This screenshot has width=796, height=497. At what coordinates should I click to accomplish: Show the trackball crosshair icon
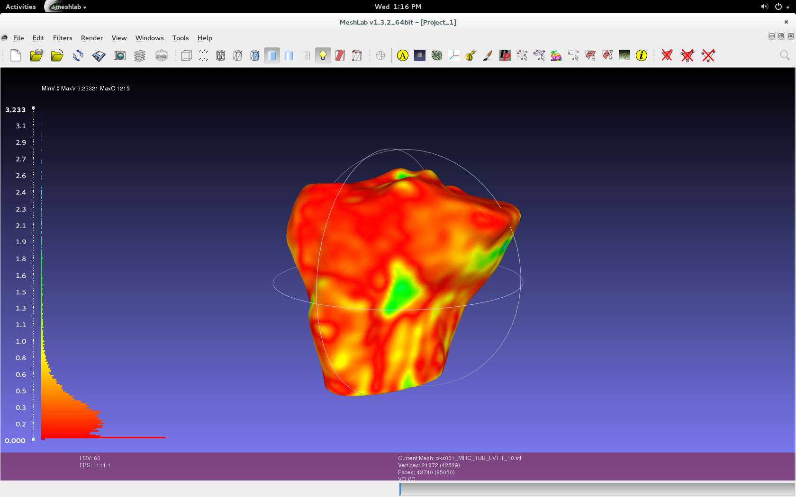(380, 55)
